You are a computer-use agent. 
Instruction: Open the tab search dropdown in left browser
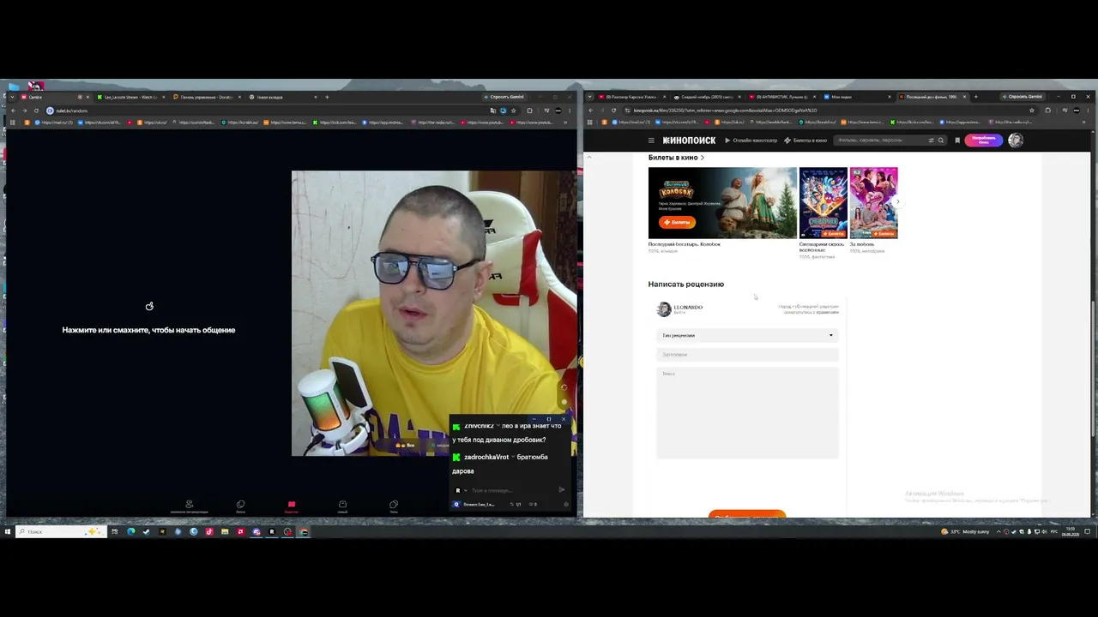point(12,97)
